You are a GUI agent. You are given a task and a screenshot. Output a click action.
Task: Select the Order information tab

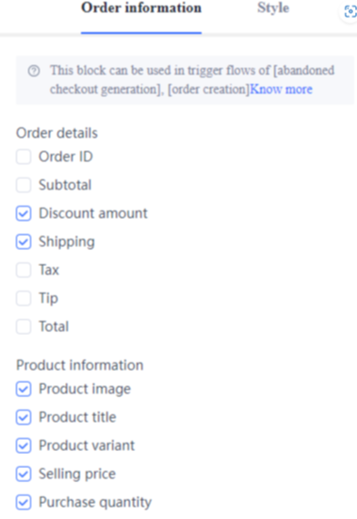click(141, 8)
